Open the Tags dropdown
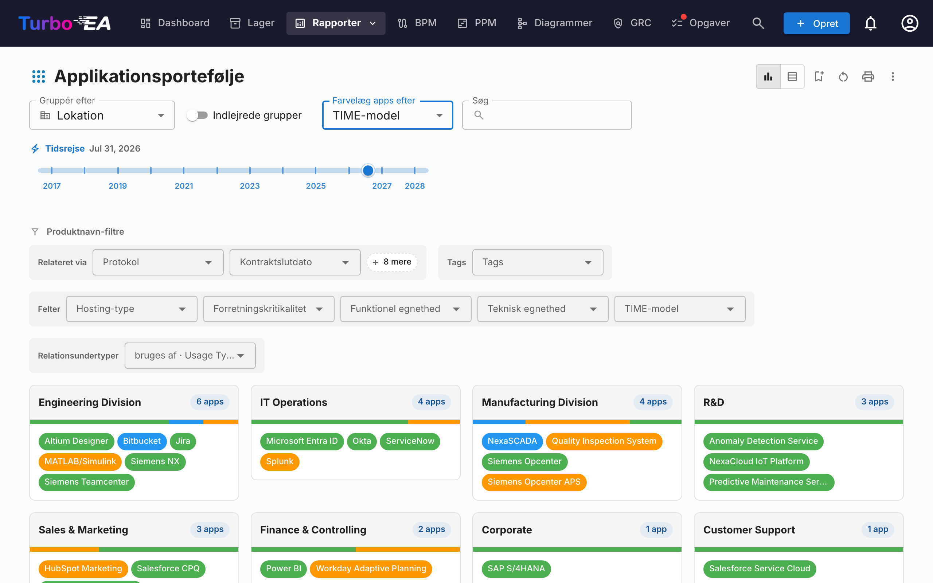 click(x=538, y=262)
